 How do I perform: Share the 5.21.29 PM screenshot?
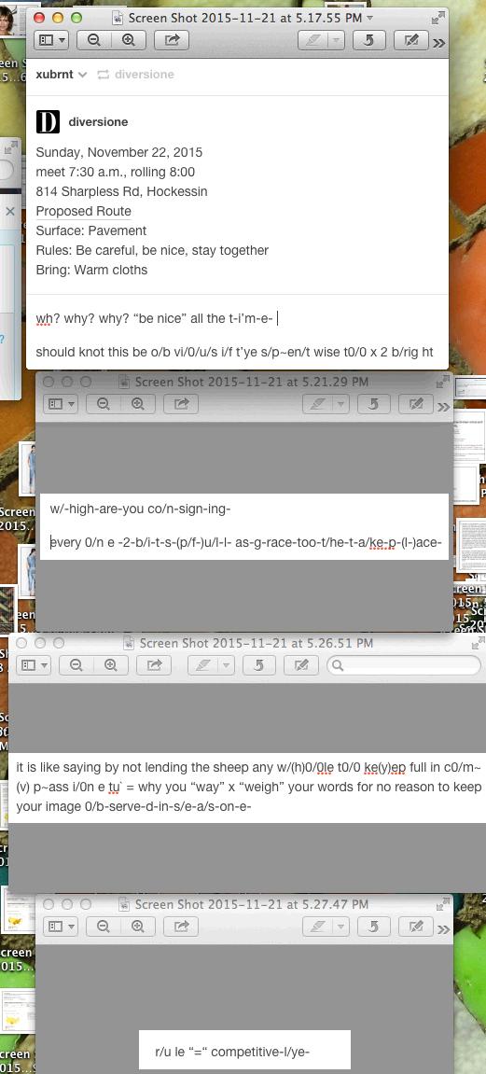[181, 405]
